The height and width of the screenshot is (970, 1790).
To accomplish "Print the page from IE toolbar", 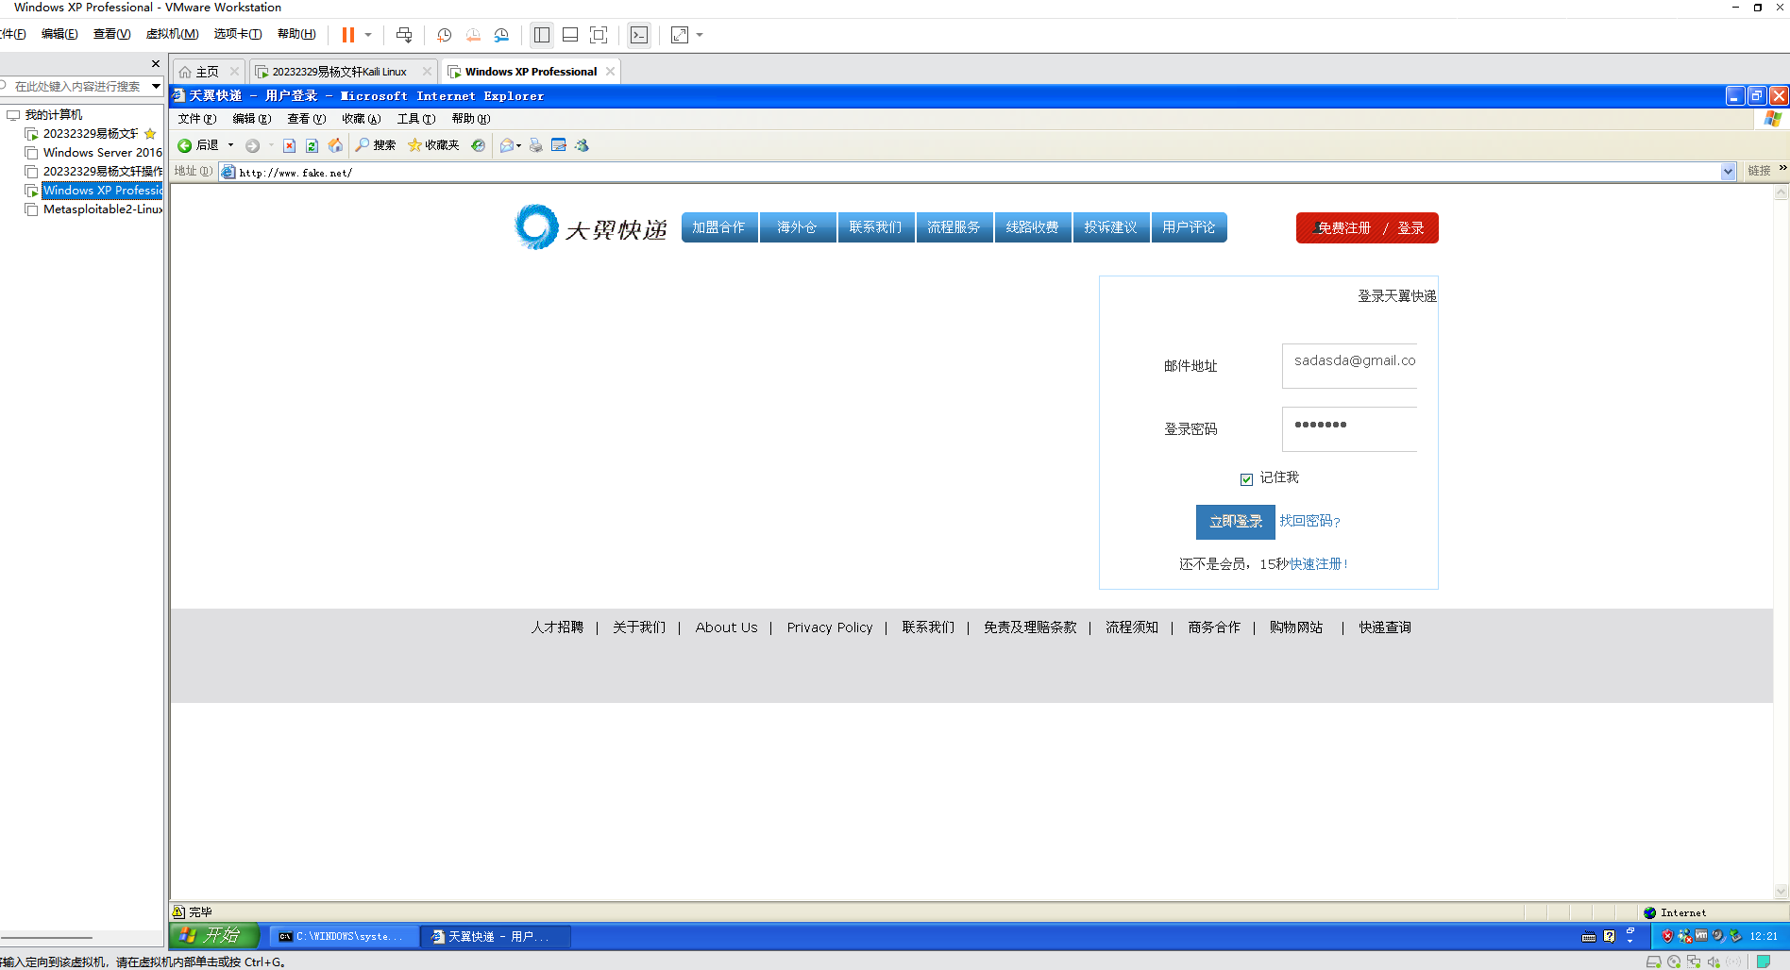I will [x=536, y=145].
